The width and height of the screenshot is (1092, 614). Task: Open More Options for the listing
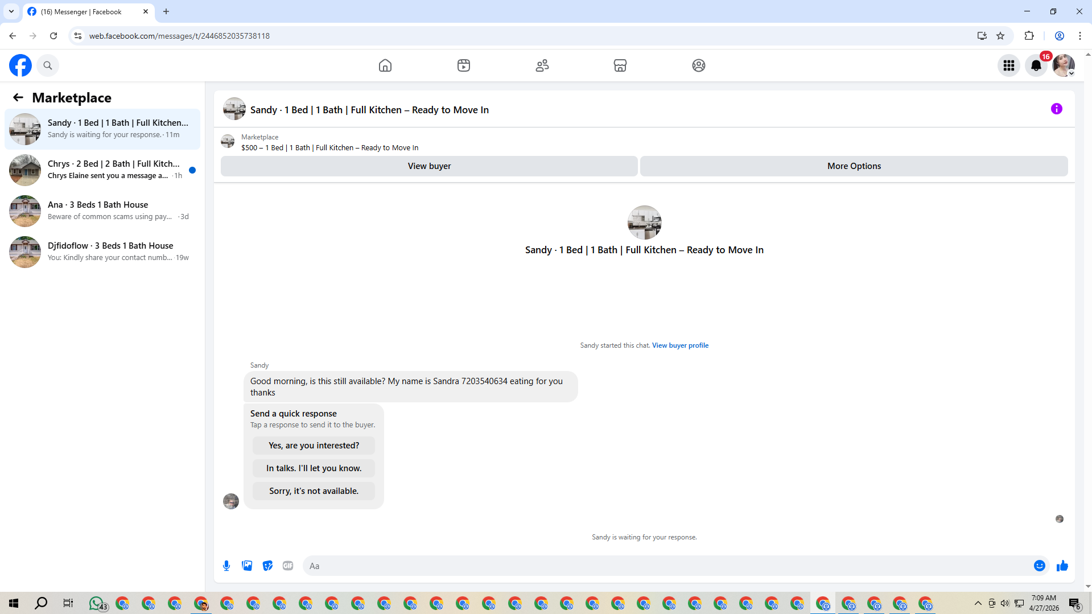point(854,166)
